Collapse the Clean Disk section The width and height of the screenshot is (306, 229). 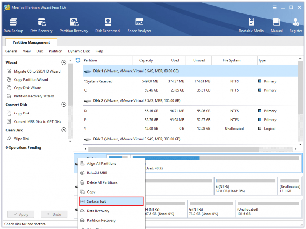tap(63, 130)
